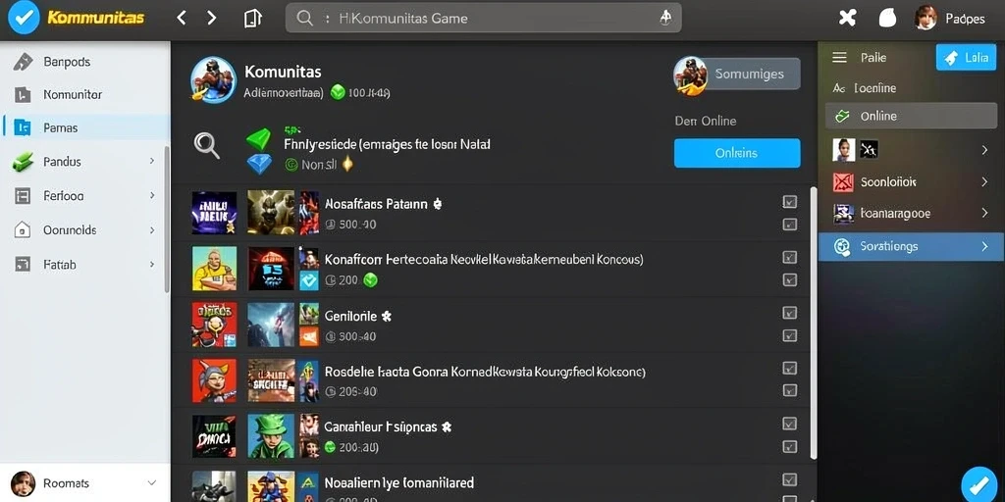Image resolution: width=1005 pixels, height=502 pixels.
Task: Tick upper checkbox in Genilorile row
Action: [790, 313]
